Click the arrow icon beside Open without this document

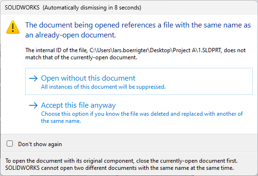click(33, 78)
